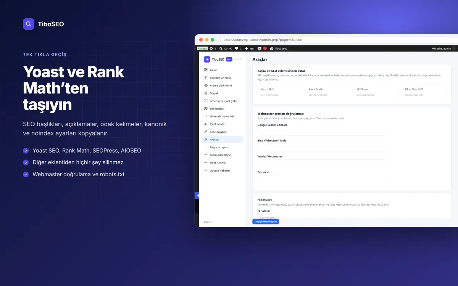The width and height of the screenshot is (458, 286).
Task: Click the Sosyal share icon
Action: click(x=206, y=93)
